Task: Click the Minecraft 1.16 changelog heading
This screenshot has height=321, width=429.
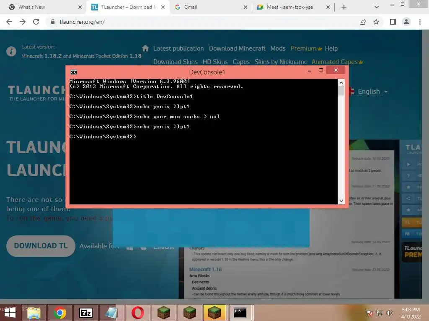Action: 205,270
